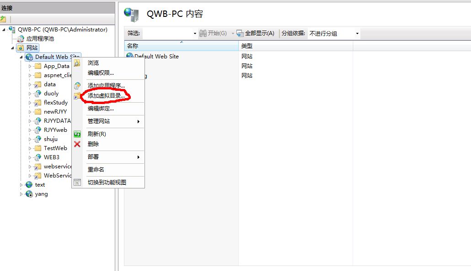Click the red X 删除 icon

point(77,144)
